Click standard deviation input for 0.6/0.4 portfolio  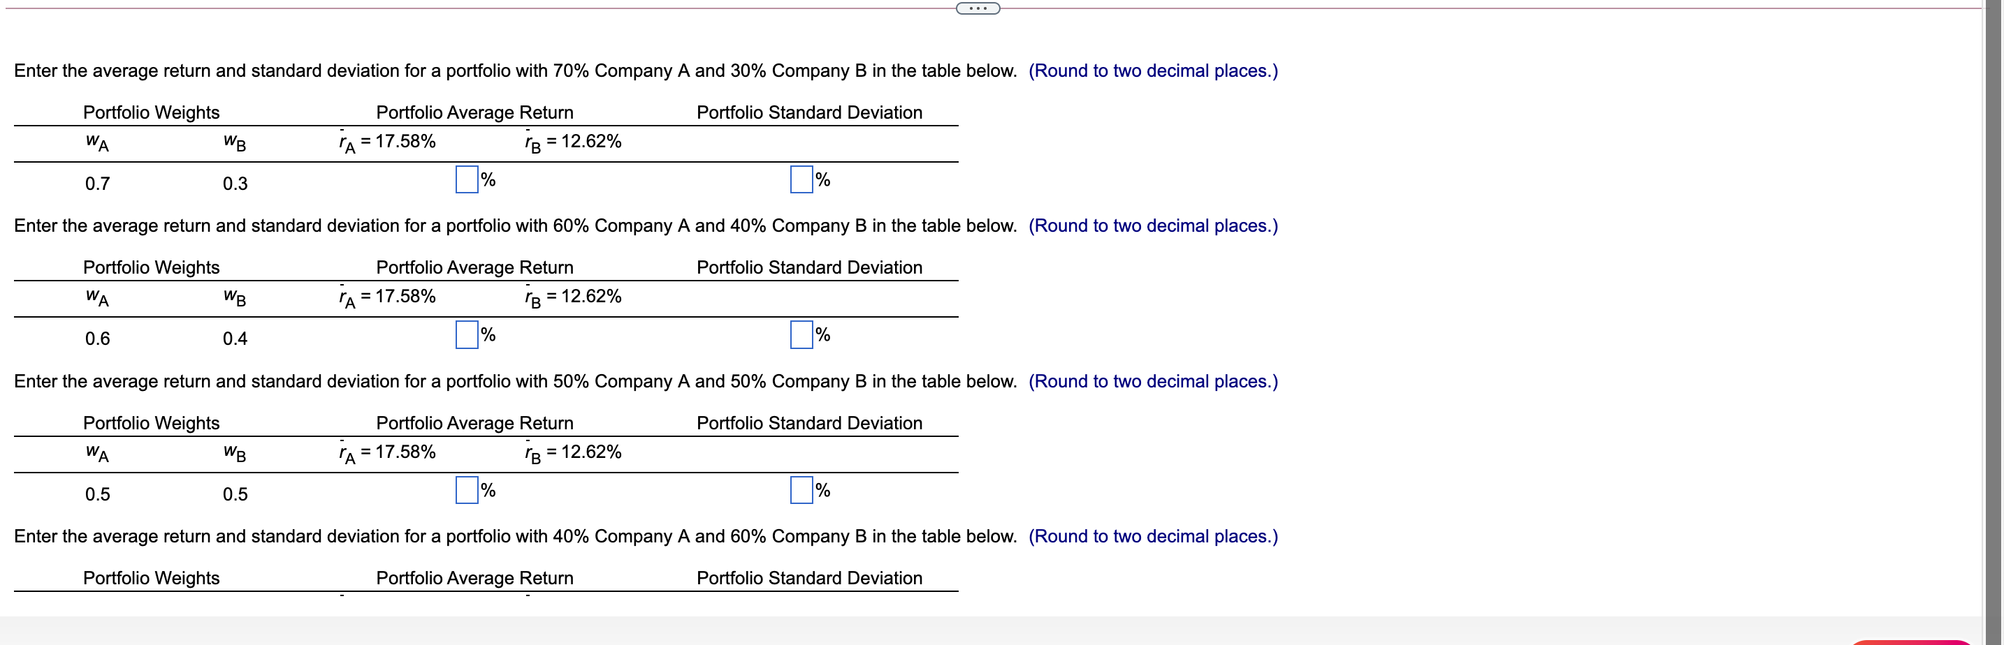[x=801, y=335]
